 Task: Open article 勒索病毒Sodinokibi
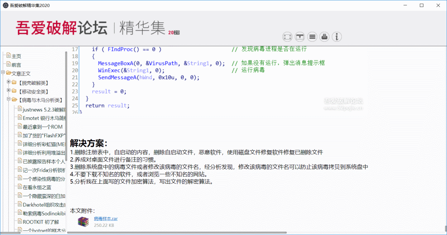[44, 214]
